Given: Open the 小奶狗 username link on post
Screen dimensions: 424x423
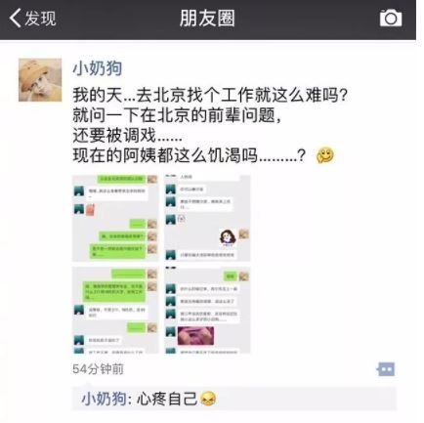Looking at the screenshot, I should coord(97,68).
